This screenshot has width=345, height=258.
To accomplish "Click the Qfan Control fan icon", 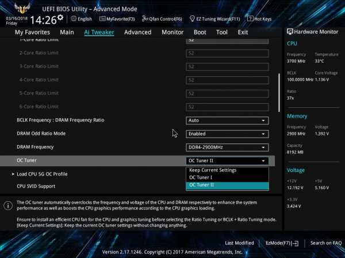I will tap(145, 19).
